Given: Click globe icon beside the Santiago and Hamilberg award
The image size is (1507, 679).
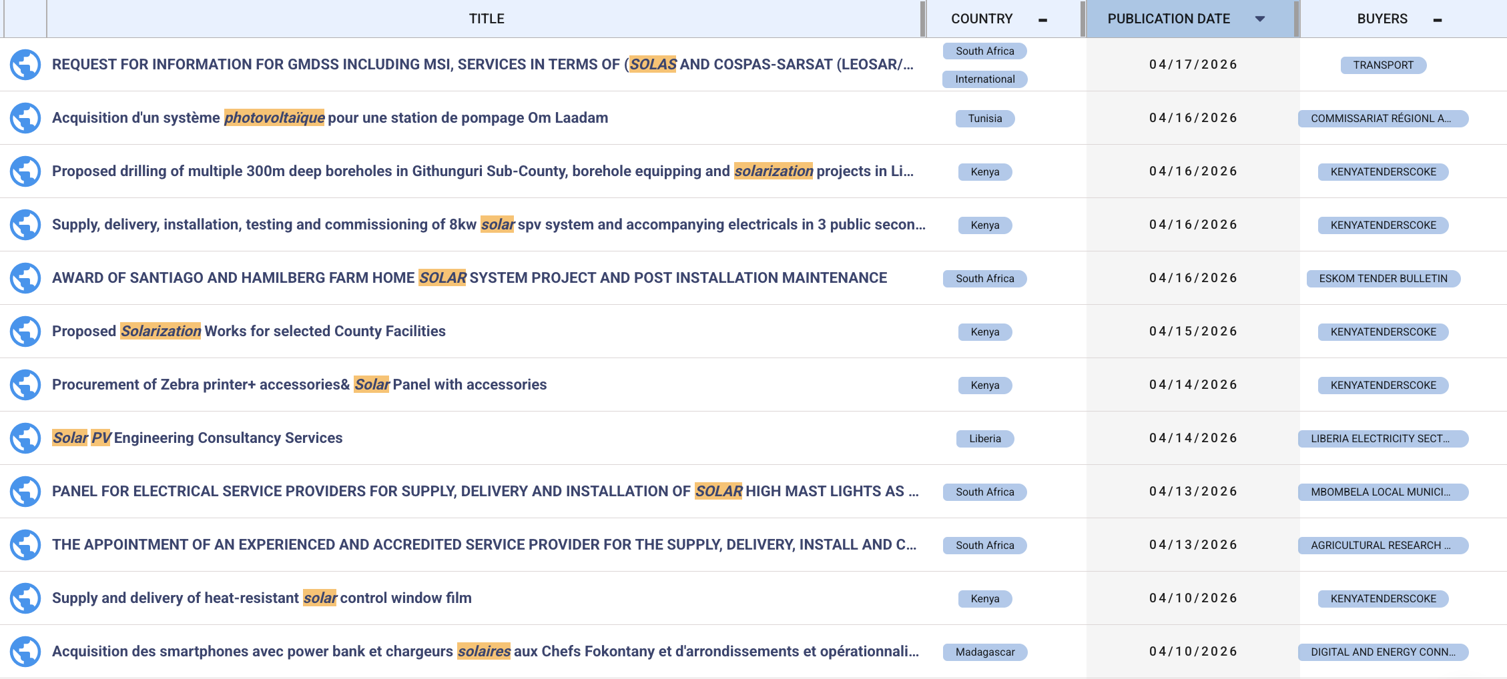Looking at the screenshot, I should click(x=25, y=278).
